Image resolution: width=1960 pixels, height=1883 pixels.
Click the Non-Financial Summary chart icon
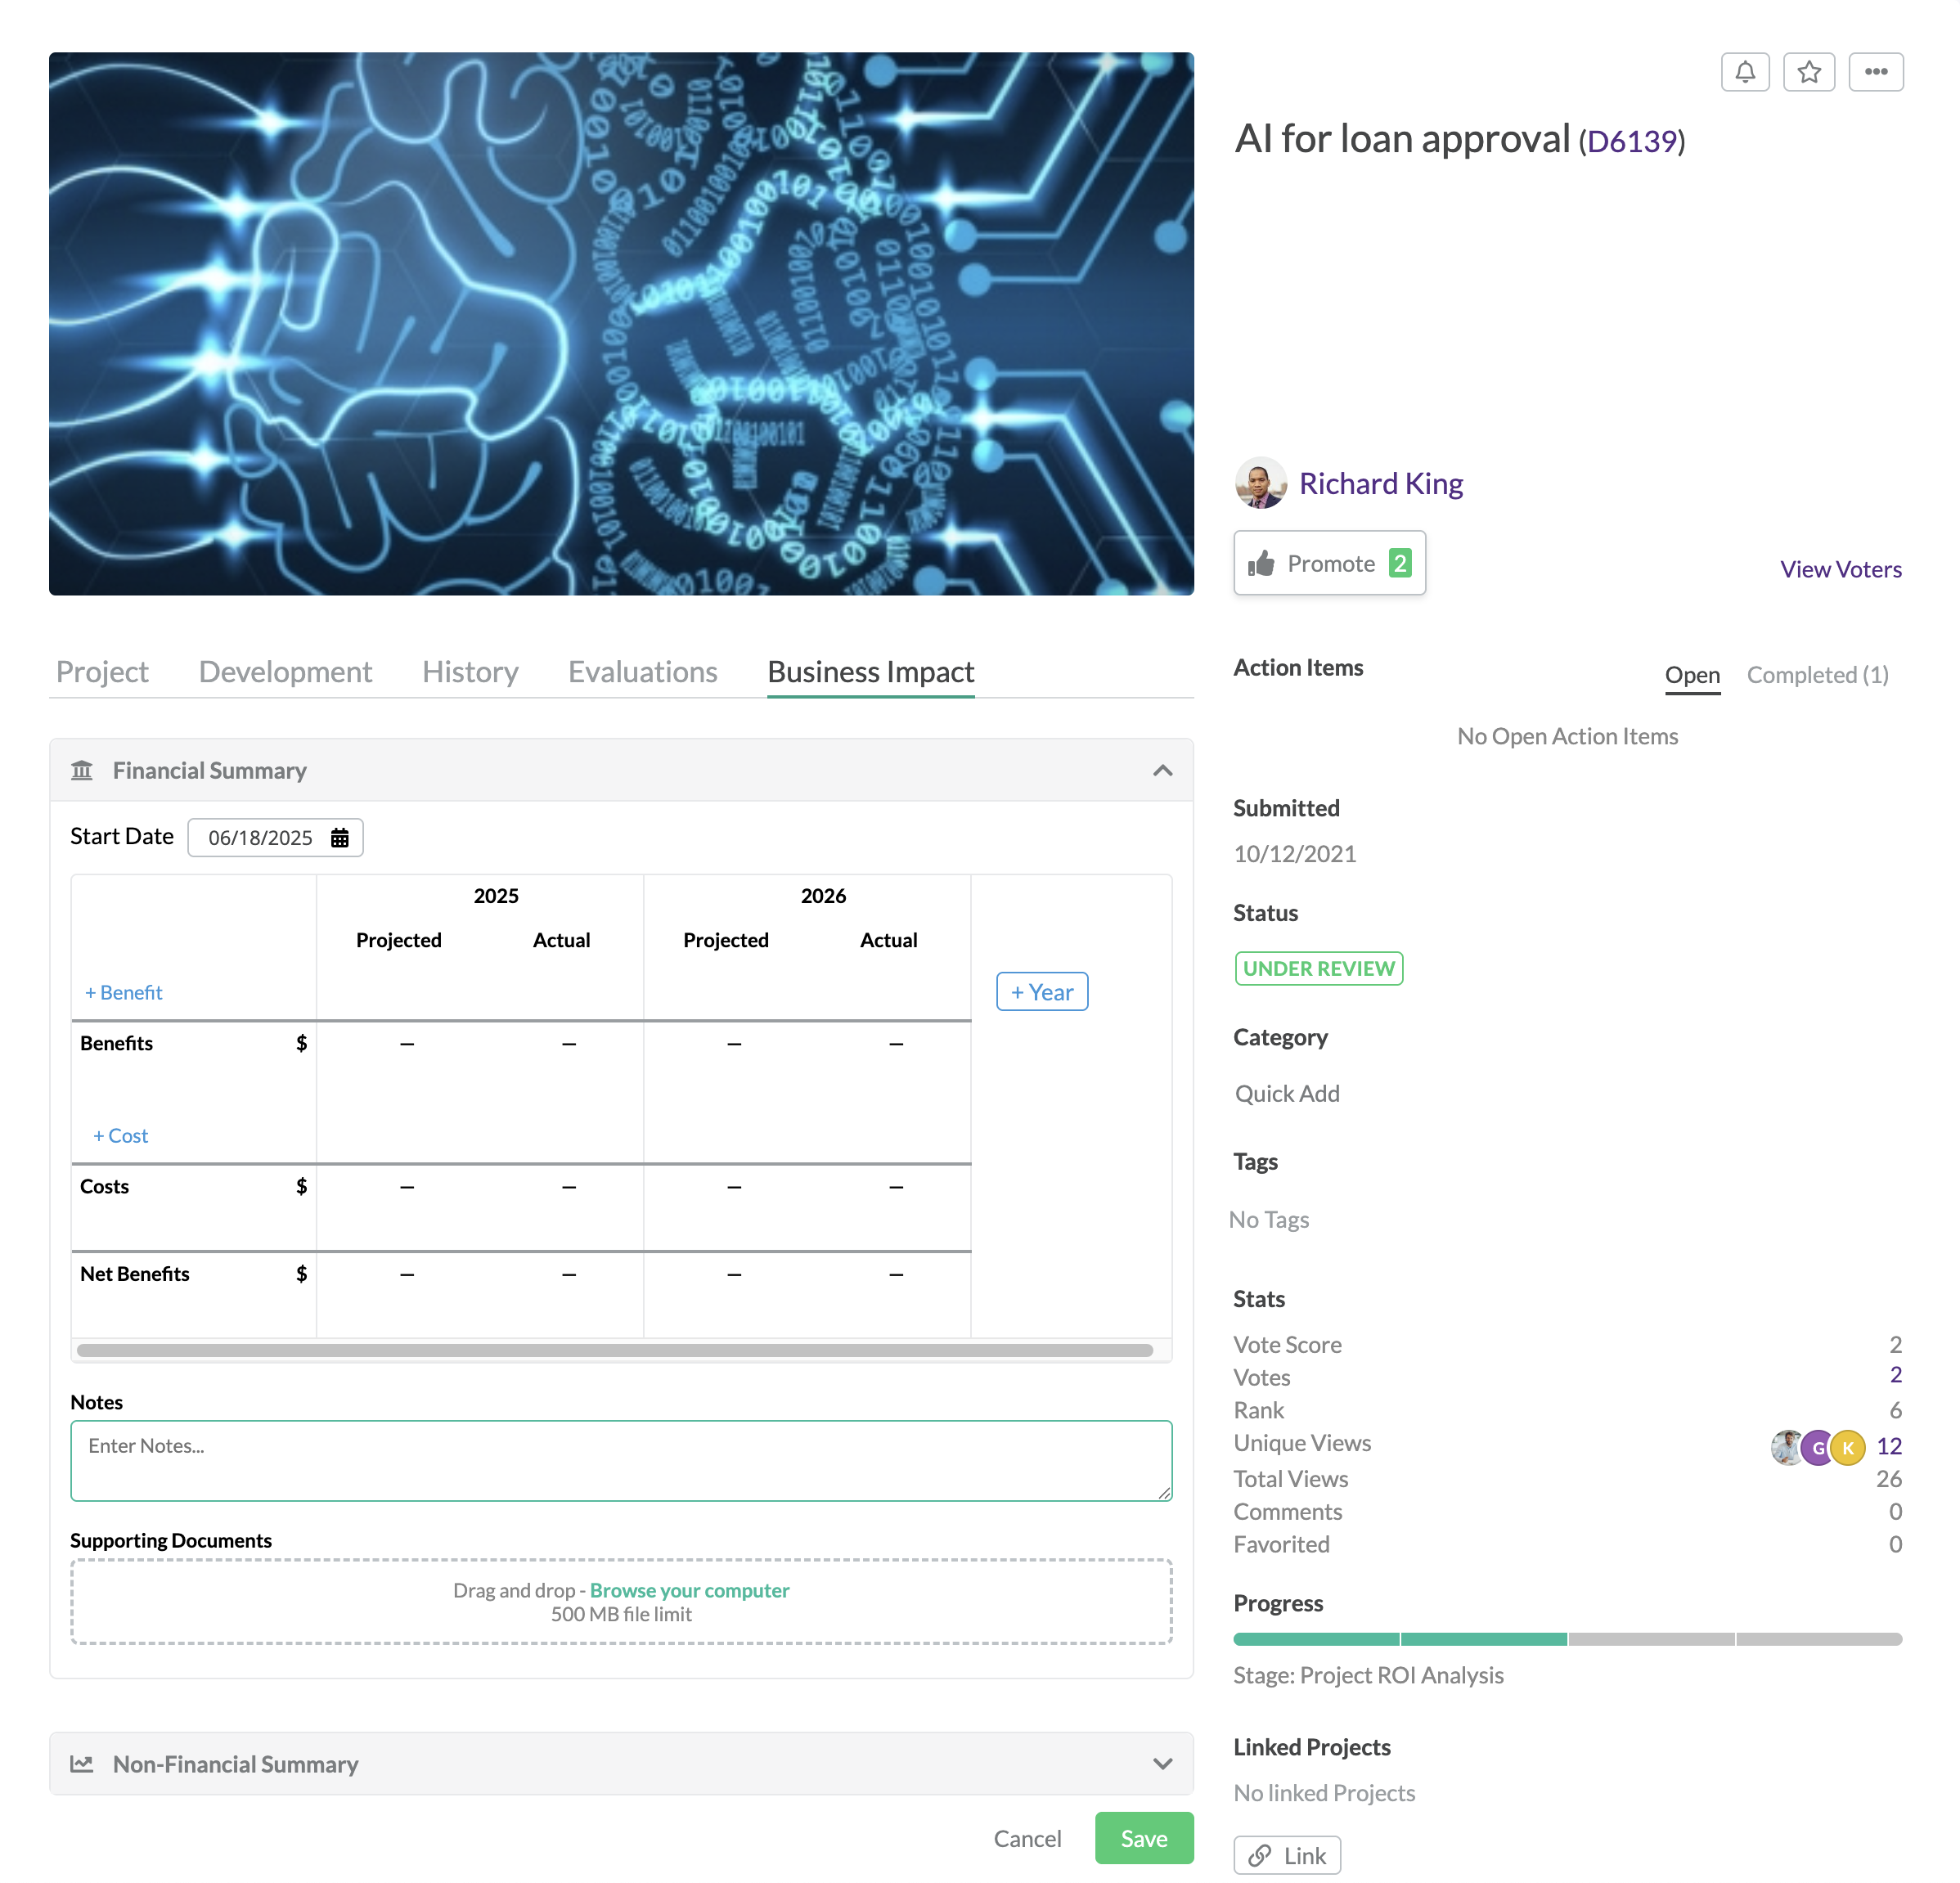pyautogui.click(x=82, y=1764)
